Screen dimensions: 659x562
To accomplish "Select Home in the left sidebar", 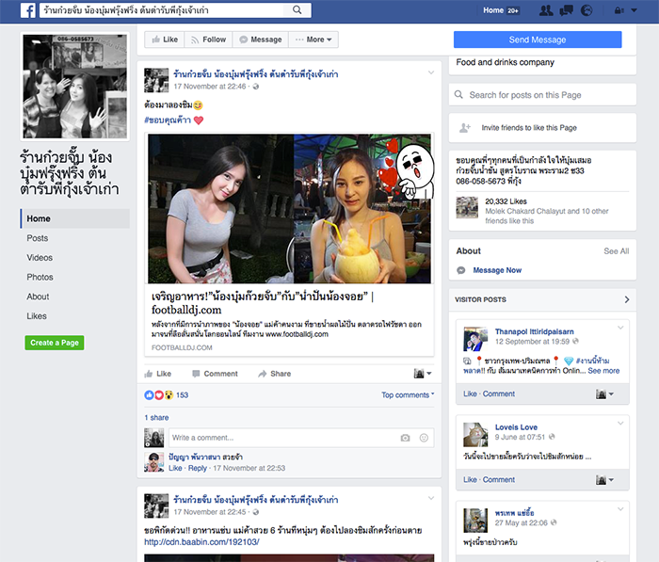I will coord(74,218).
